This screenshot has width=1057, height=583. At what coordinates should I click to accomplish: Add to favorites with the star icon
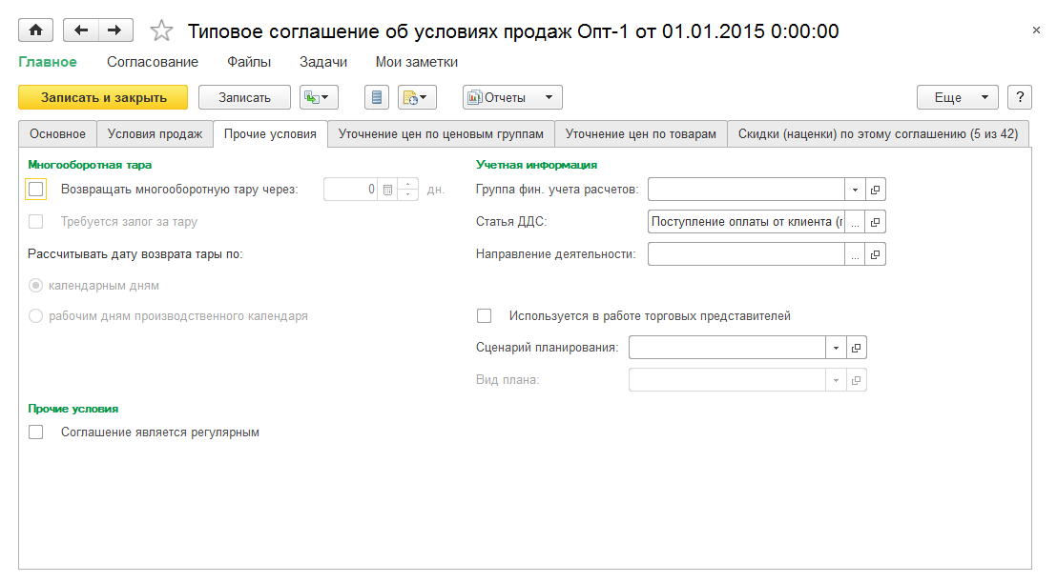pyautogui.click(x=162, y=31)
